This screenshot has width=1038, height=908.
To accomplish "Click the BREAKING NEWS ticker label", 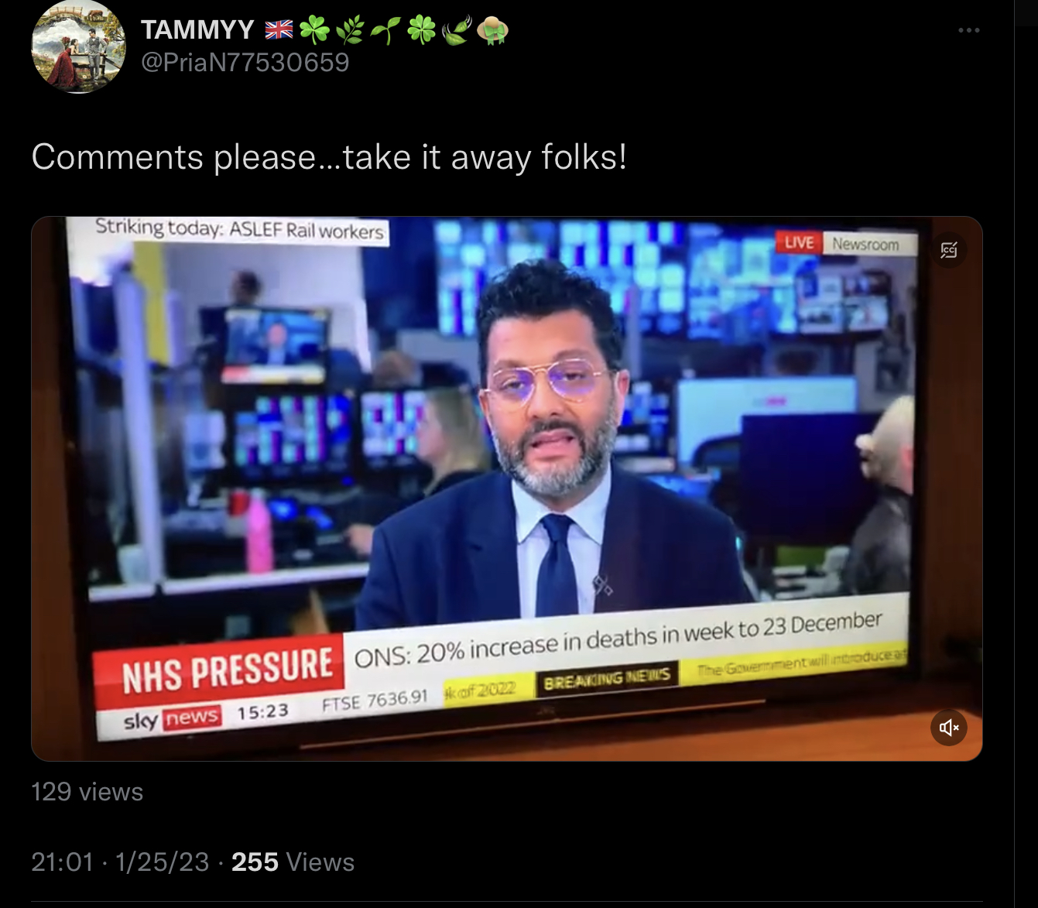I will point(607,679).
